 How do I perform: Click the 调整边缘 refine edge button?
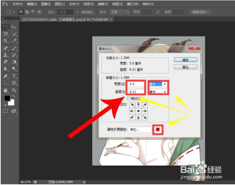[x=200, y=12]
